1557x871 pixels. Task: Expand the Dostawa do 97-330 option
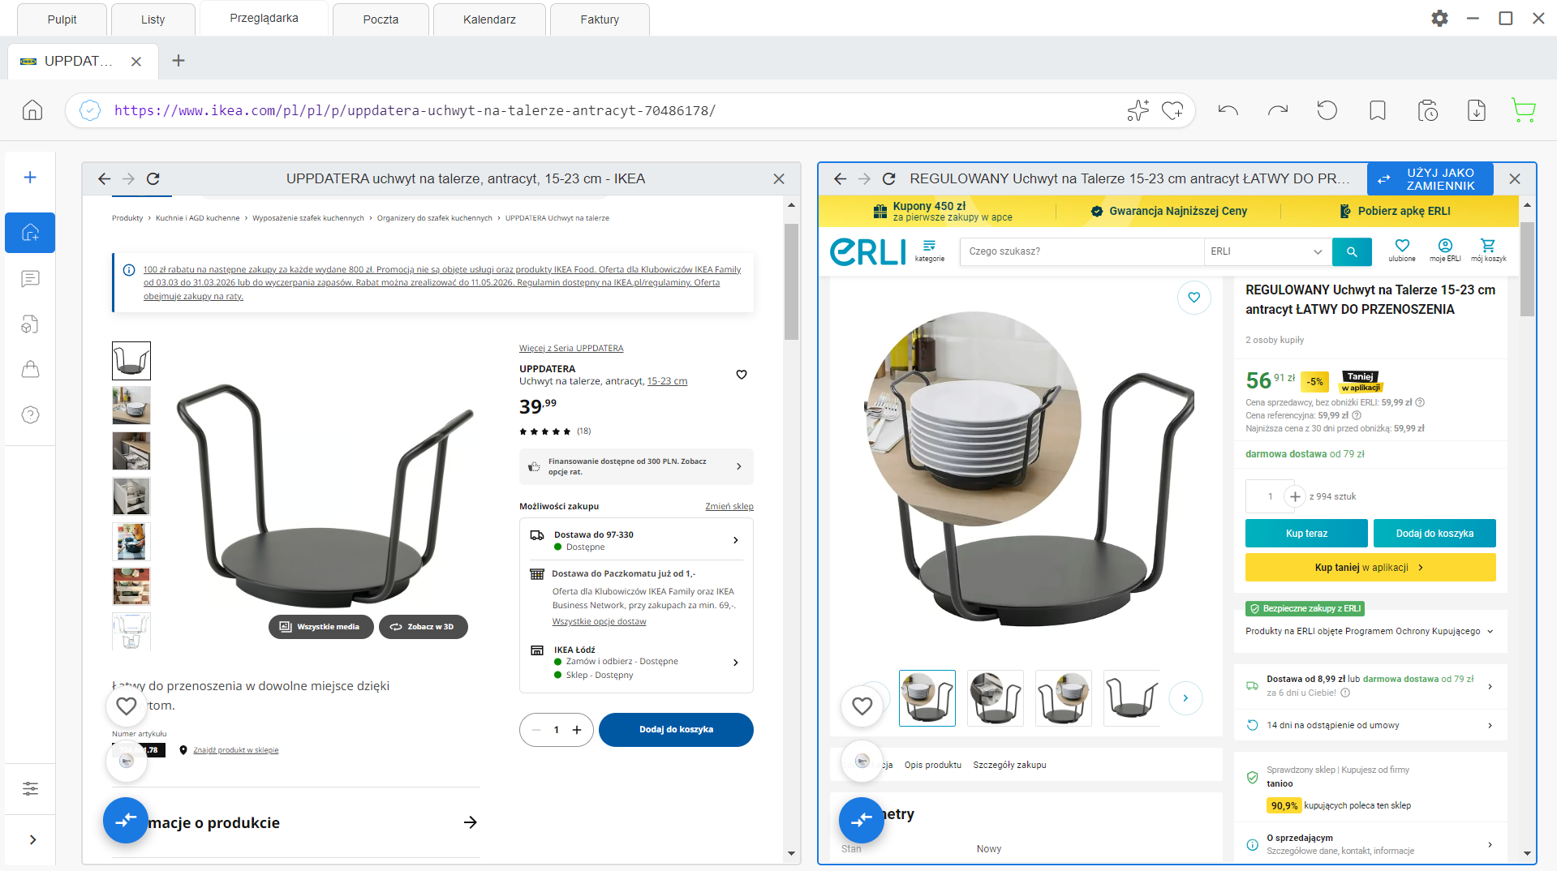[x=735, y=540]
